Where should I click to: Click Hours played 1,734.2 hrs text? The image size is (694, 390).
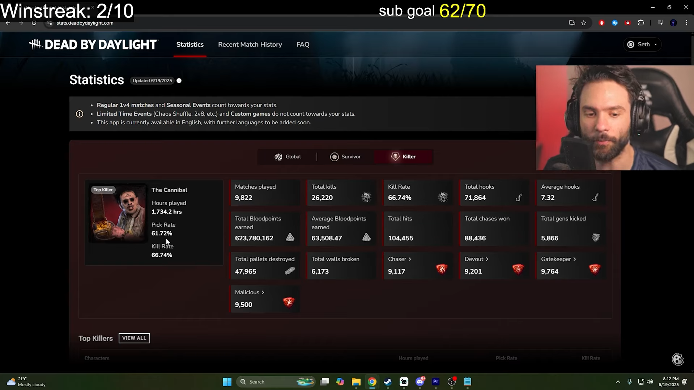(x=166, y=212)
